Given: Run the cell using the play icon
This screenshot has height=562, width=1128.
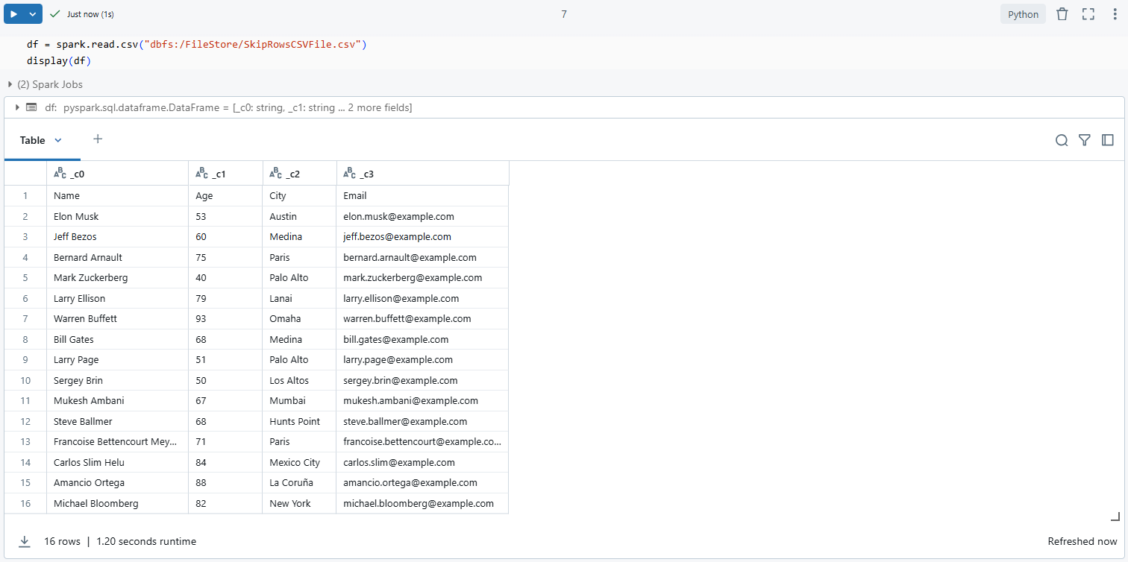Looking at the screenshot, I should point(13,13).
